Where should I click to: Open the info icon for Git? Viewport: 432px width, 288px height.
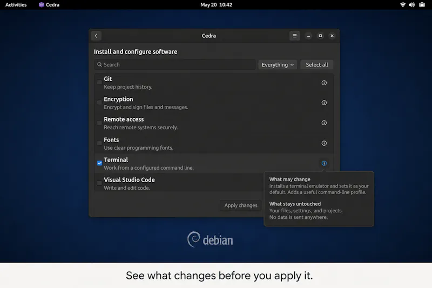(324, 83)
